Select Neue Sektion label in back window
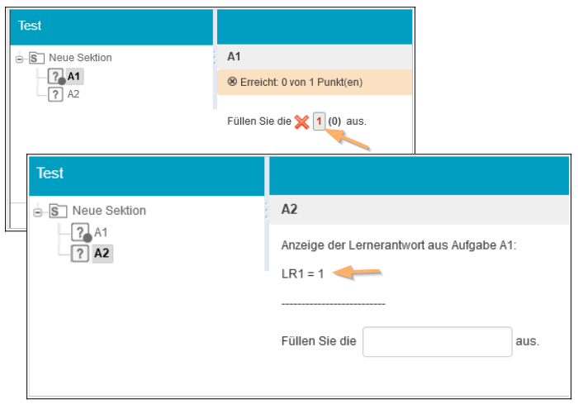The image size is (578, 404). click(81, 58)
